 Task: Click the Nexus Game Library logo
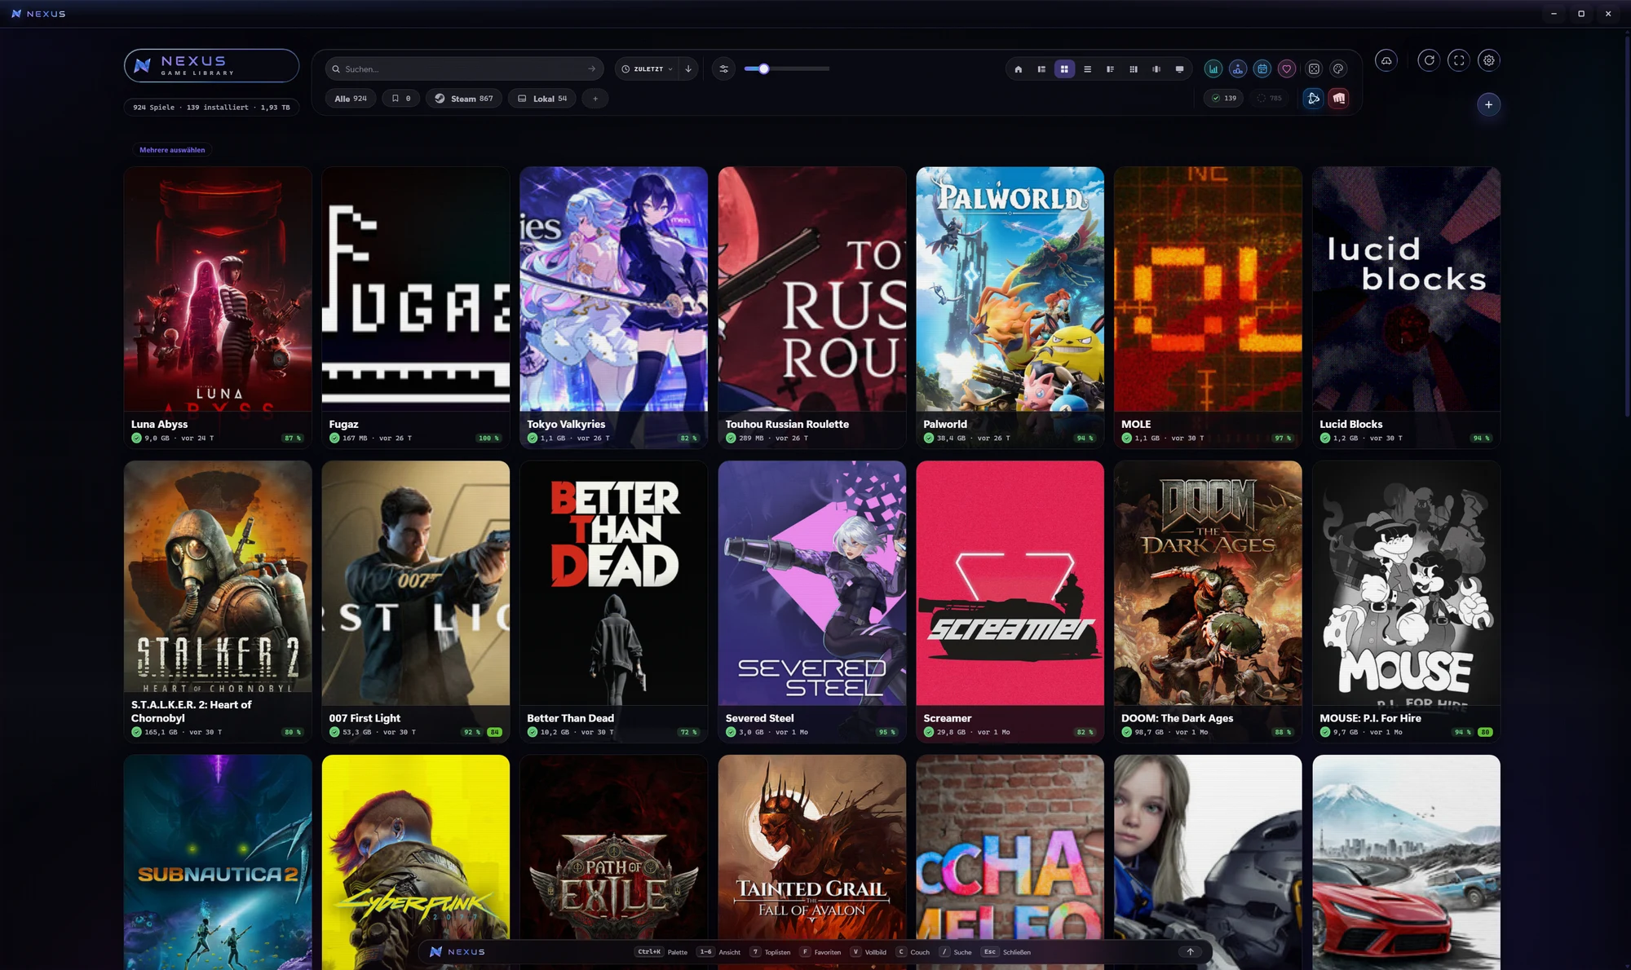point(212,66)
